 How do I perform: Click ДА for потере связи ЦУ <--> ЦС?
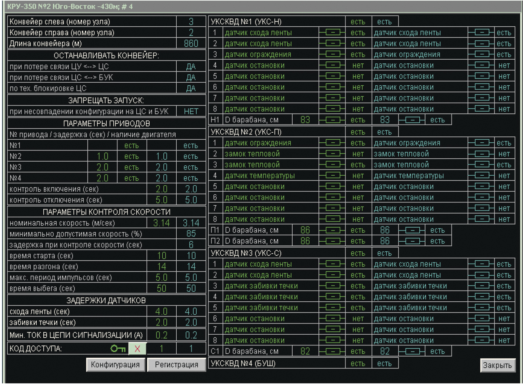click(x=191, y=67)
